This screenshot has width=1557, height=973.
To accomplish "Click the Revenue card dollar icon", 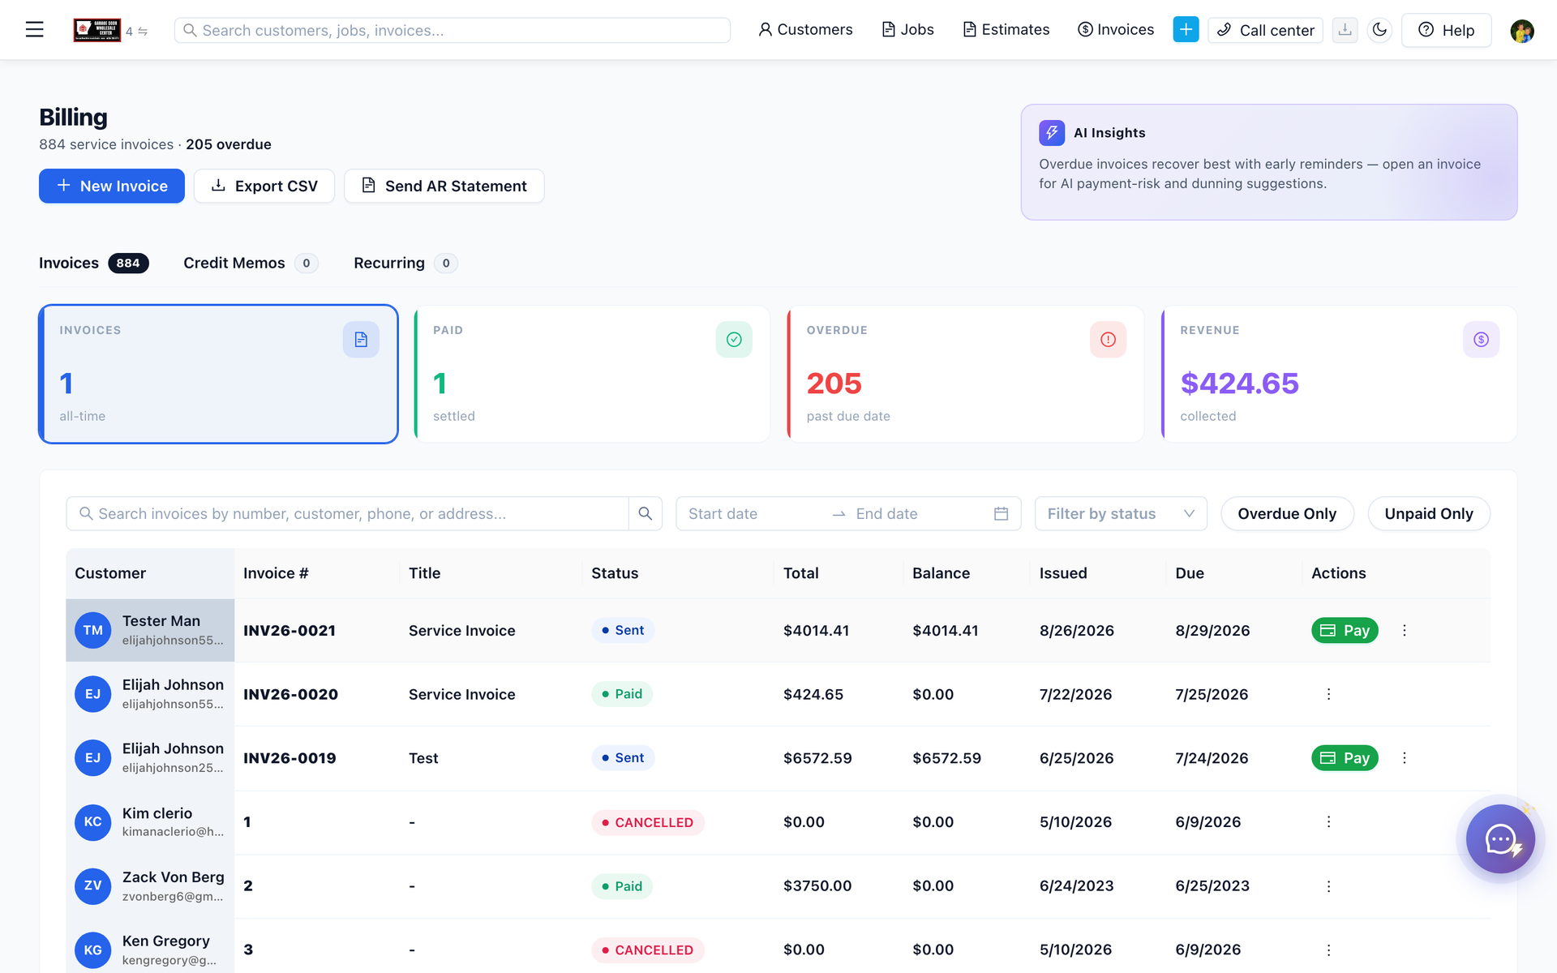I will coord(1481,340).
